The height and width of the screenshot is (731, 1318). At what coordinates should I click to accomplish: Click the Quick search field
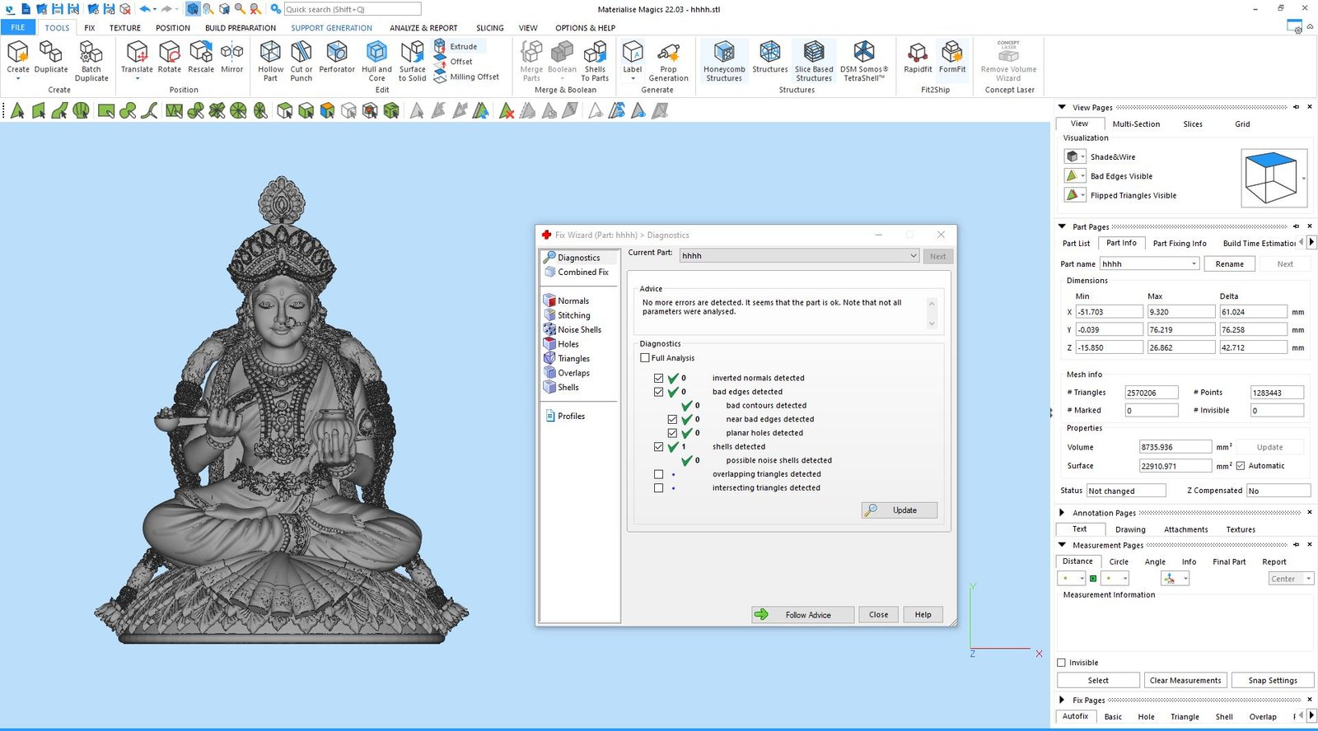[352, 9]
